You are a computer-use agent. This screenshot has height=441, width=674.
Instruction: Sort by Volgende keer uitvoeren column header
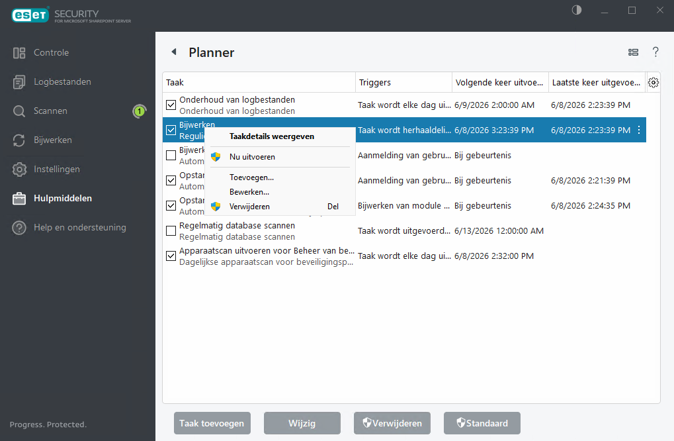500,83
